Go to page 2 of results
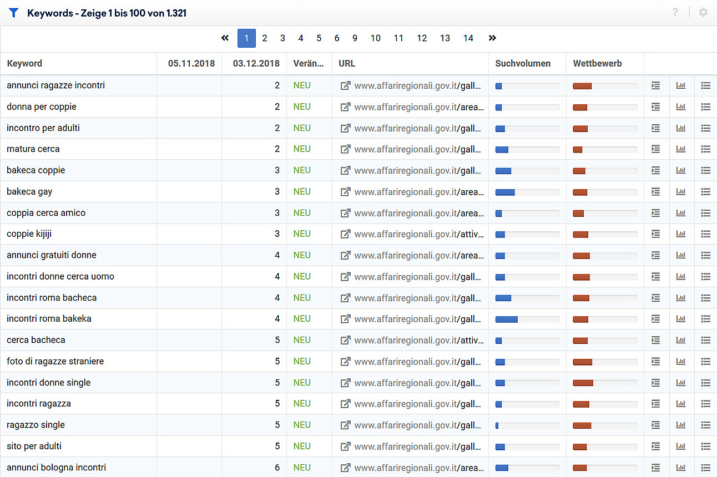Image resolution: width=717 pixels, height=477 pixels. (x=265, y=38)
